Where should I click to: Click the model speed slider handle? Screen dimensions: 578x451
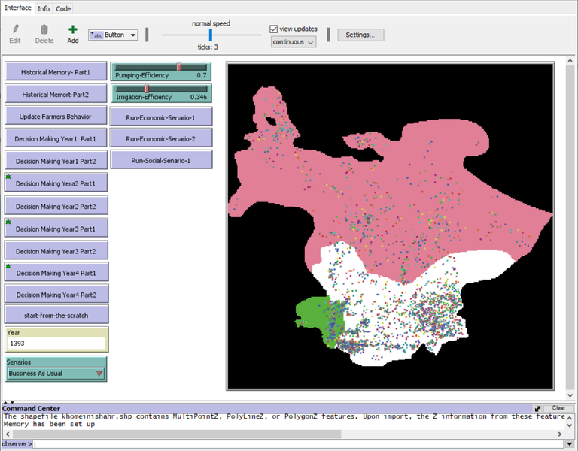click(210, 35)
